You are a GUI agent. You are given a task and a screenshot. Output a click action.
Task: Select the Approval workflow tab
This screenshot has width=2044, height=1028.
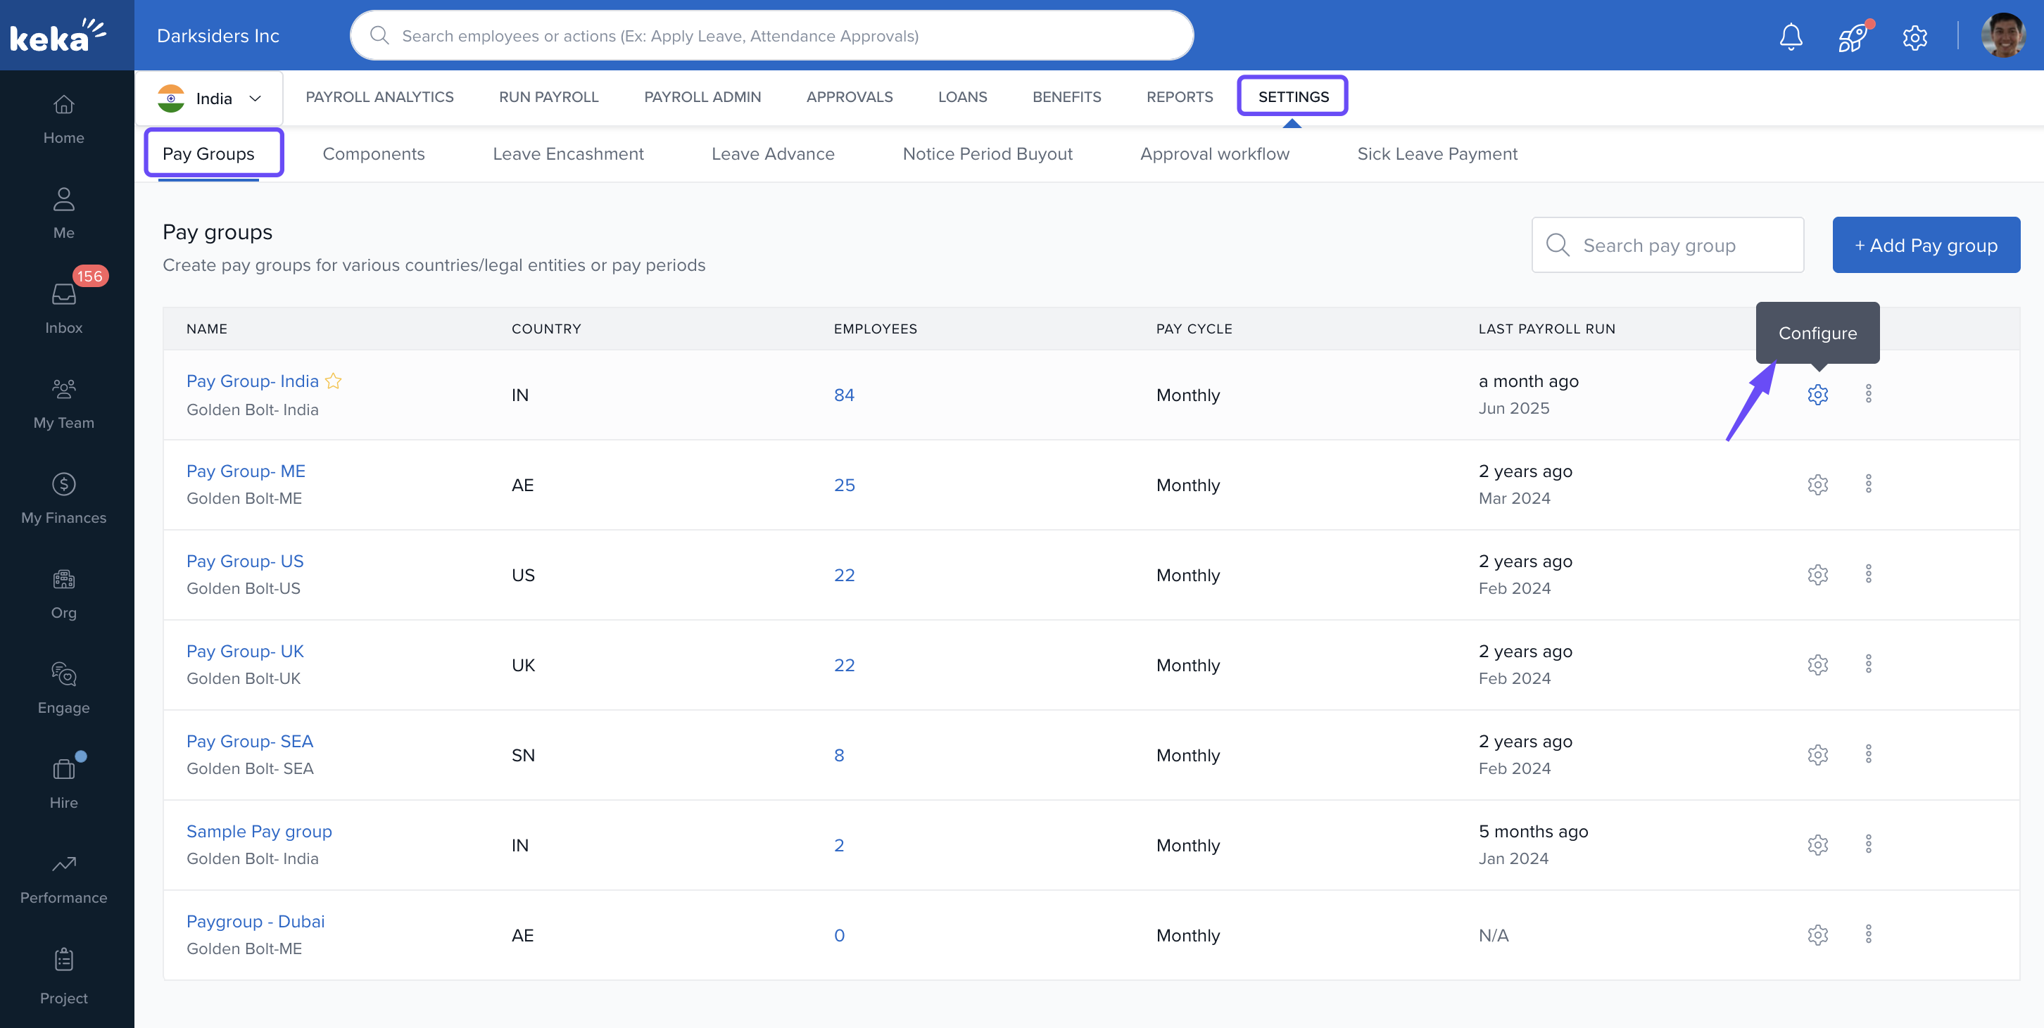coord(1214,154)
